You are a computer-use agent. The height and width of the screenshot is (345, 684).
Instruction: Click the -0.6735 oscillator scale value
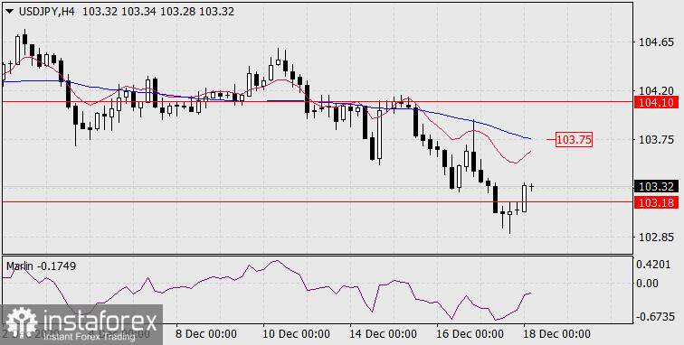pyautogui.click(x=656, y=317)
